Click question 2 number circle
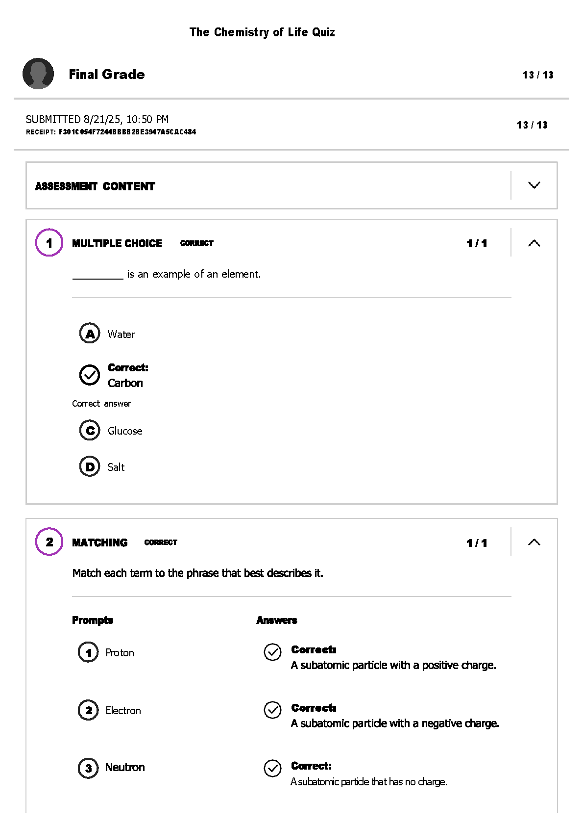583x826 pixels. pos(49,542)
